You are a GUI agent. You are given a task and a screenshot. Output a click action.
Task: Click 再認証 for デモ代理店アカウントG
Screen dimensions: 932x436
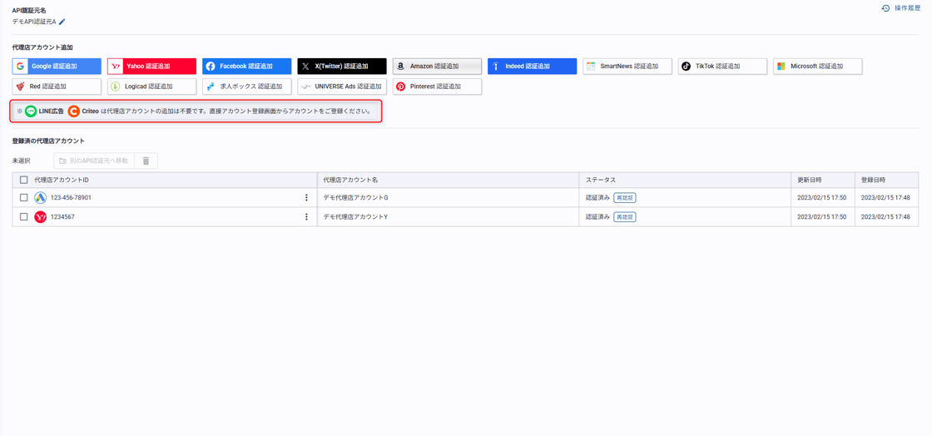pyautogui.click(x=624, y=198)
